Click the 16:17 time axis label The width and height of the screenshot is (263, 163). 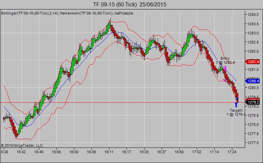(127, 152)
